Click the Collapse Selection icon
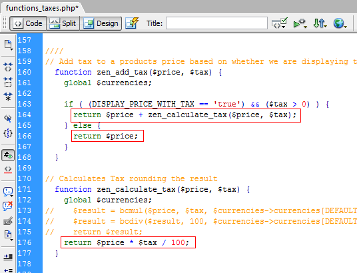Image resolution: width=357 pixels, height=273 pixels. click(8, 82)
